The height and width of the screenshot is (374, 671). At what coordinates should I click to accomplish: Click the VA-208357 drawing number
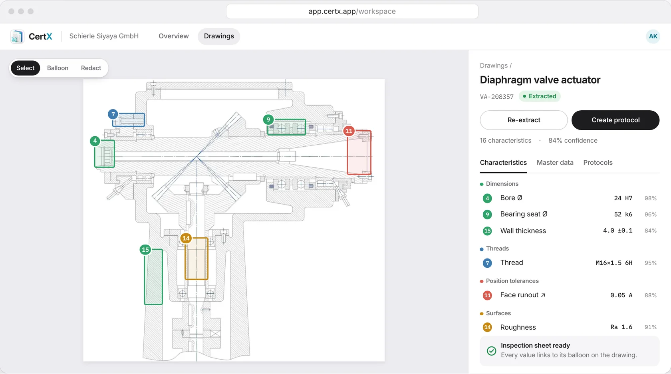click(497, 97)
